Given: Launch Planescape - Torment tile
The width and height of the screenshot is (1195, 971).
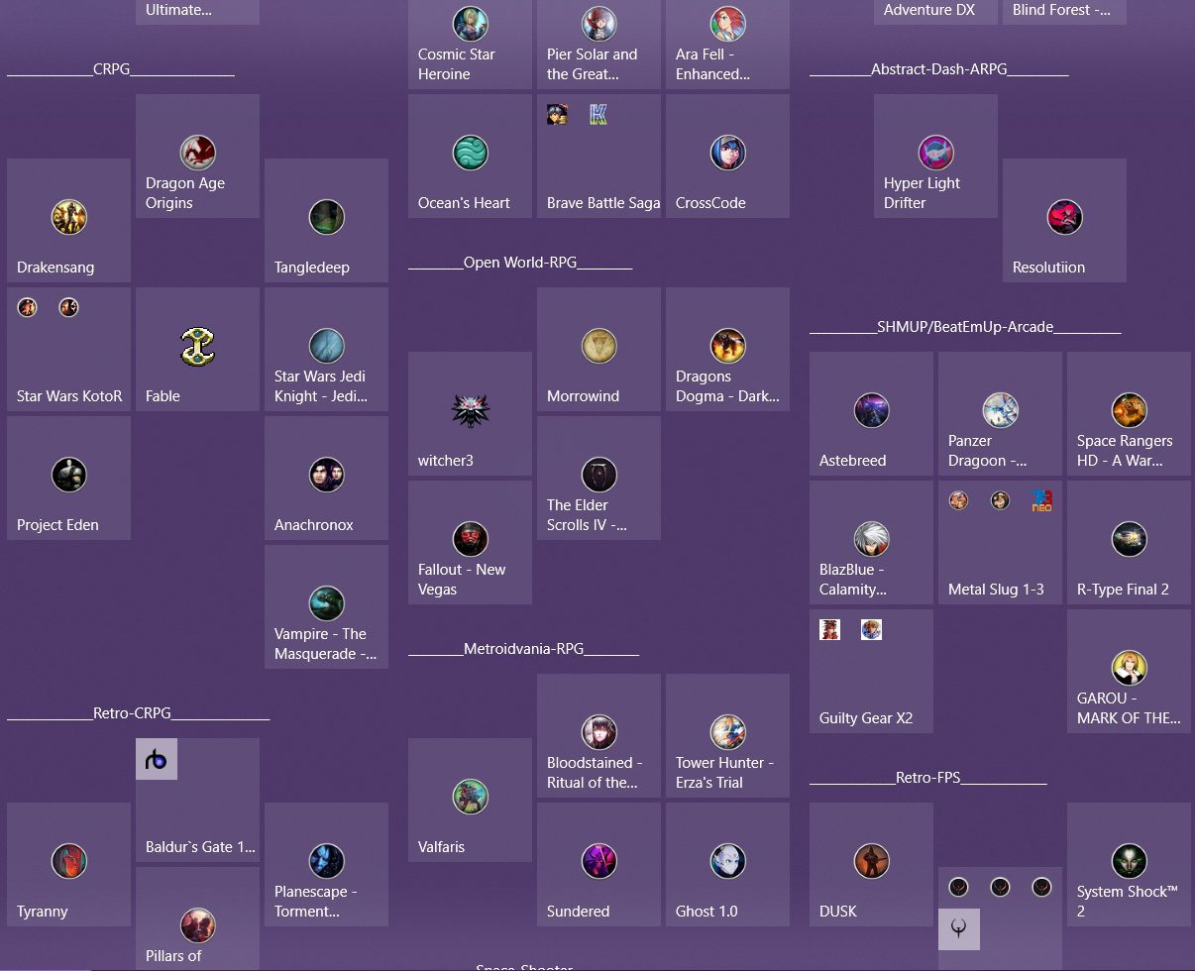Looking at the screenshot, I should click(x=326, y=864).
